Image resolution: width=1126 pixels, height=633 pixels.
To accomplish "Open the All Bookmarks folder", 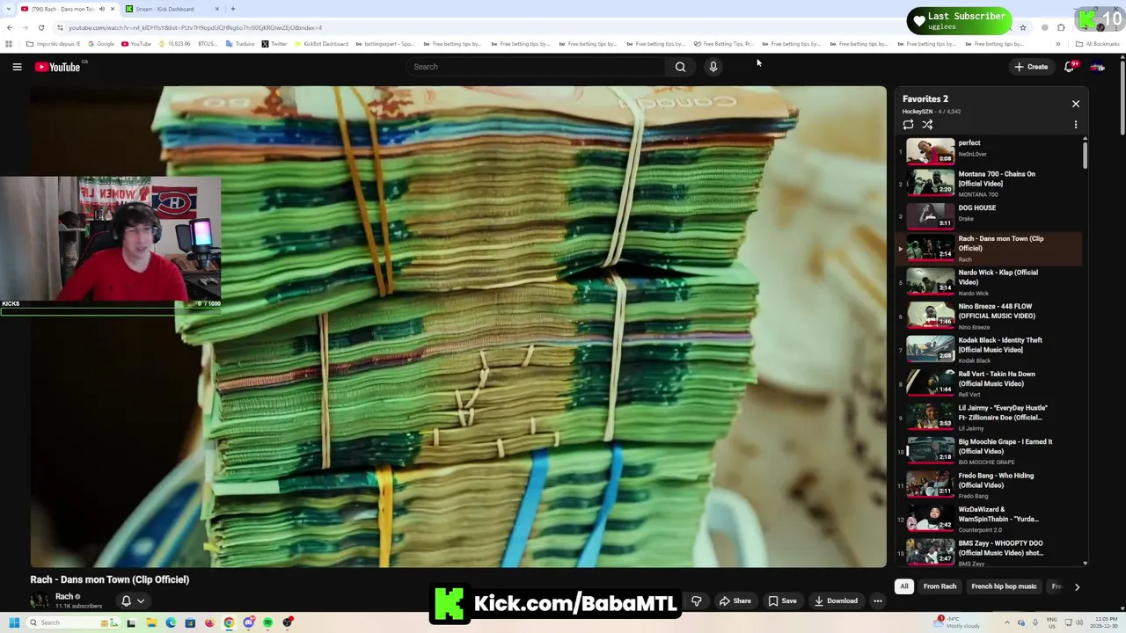I will click(1098, 43).
